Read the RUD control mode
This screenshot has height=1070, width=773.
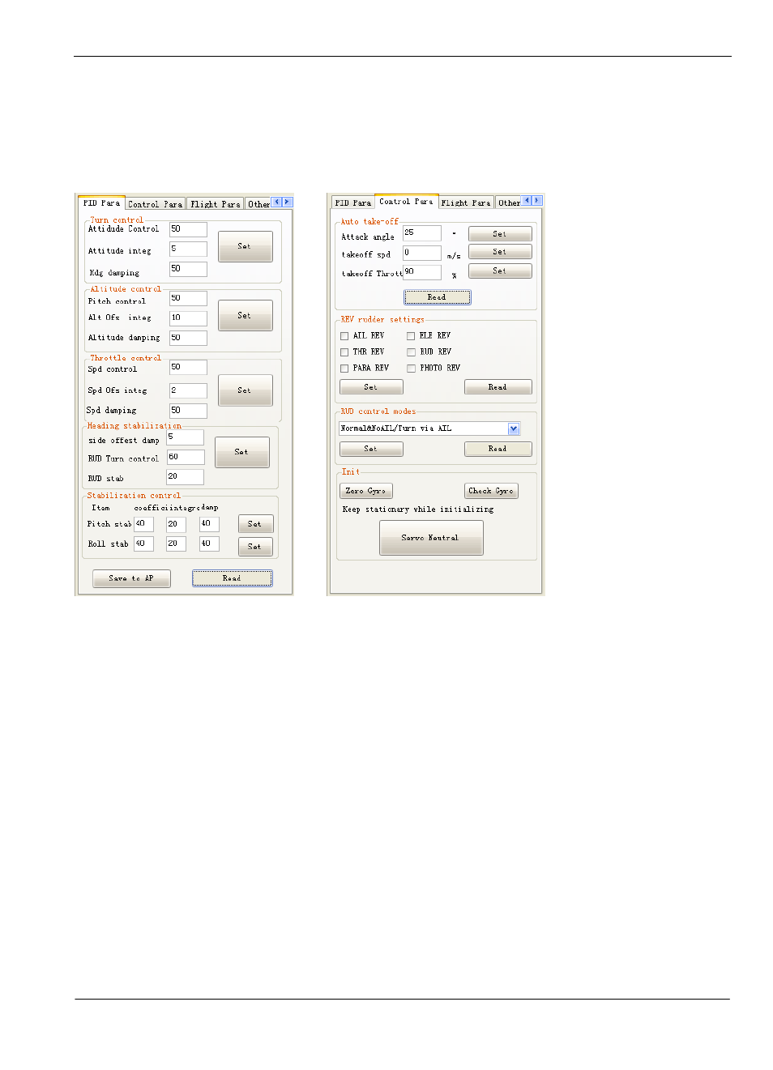coord(498,449)
